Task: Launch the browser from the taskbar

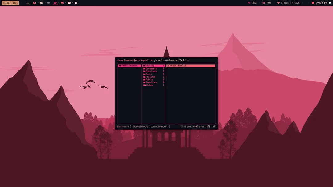Action: point(35,3)
